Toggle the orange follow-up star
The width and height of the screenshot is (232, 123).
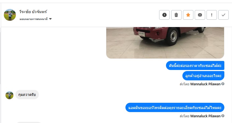[188, 15]
